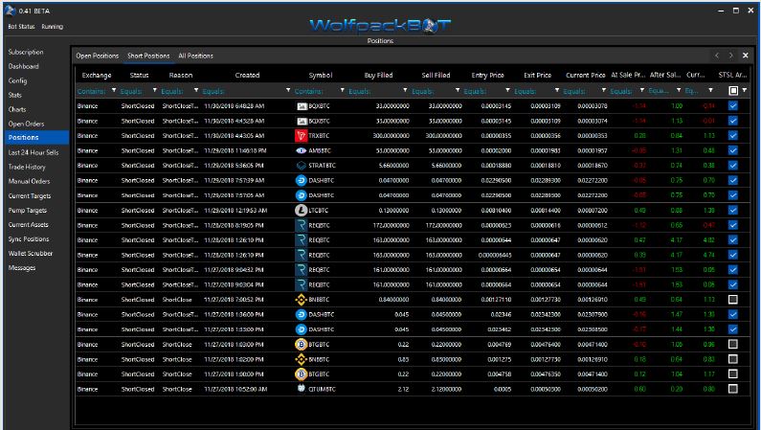Check STSL checkbox in BTGBTC 1:03:00 PM row

(733, 344)
